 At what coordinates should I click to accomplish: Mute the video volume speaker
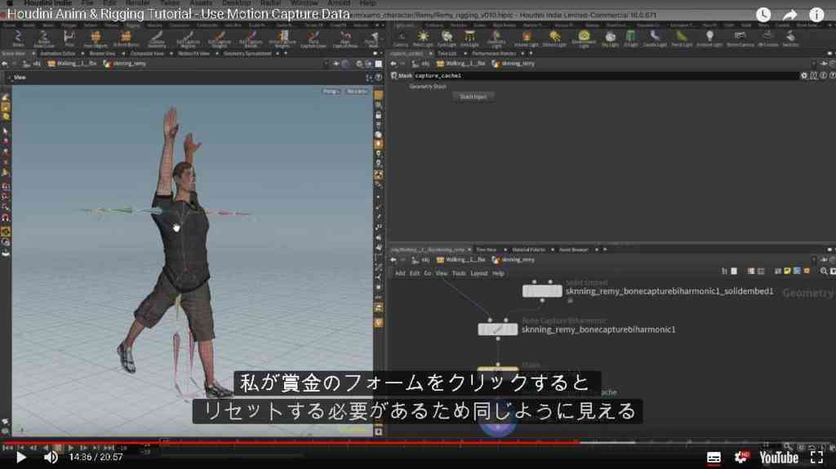pyautogui.click(x=51, y=458)
